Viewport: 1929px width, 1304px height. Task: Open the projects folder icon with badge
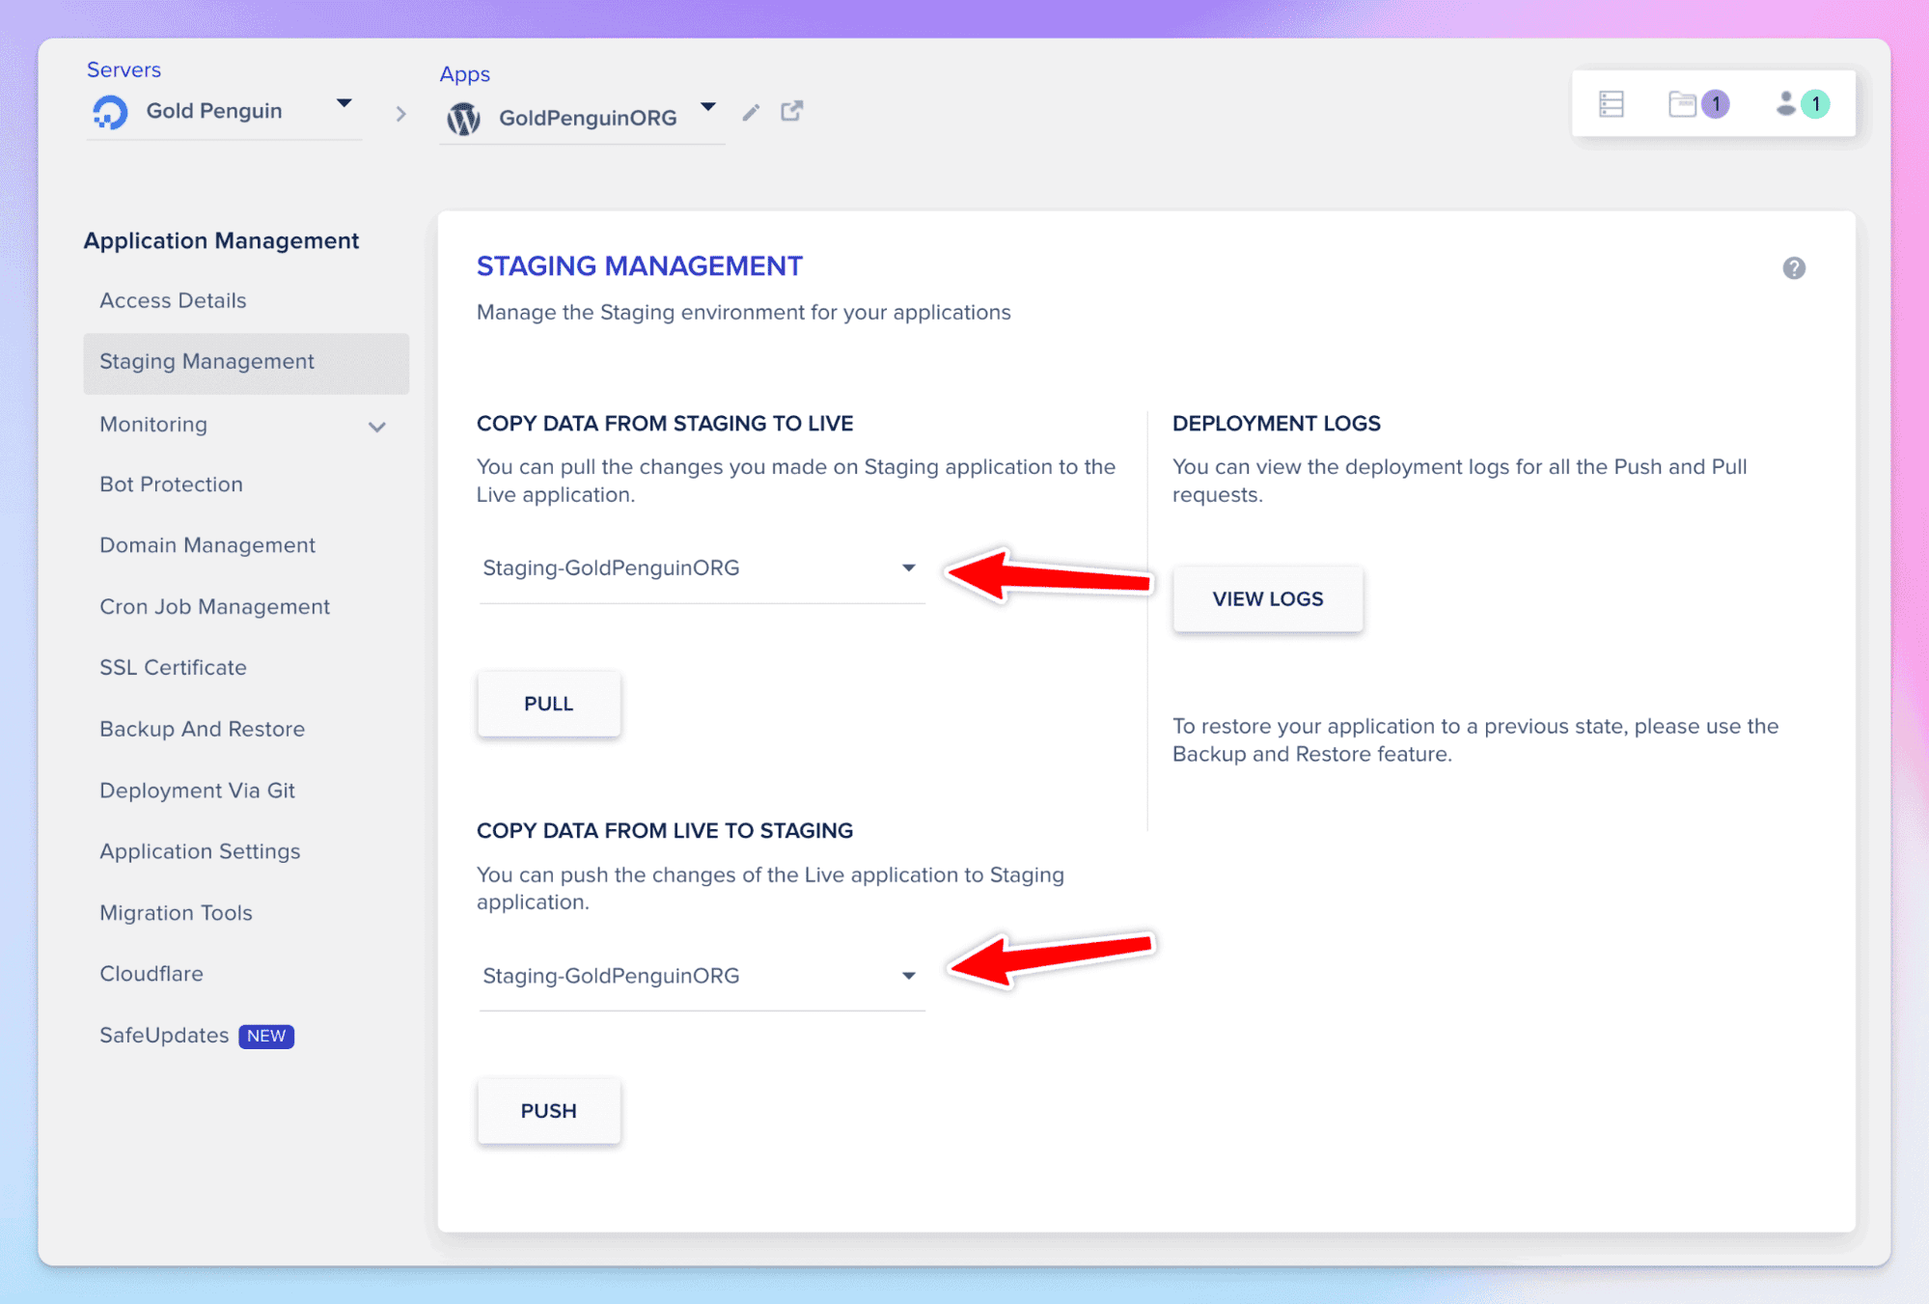point(1683,104)
